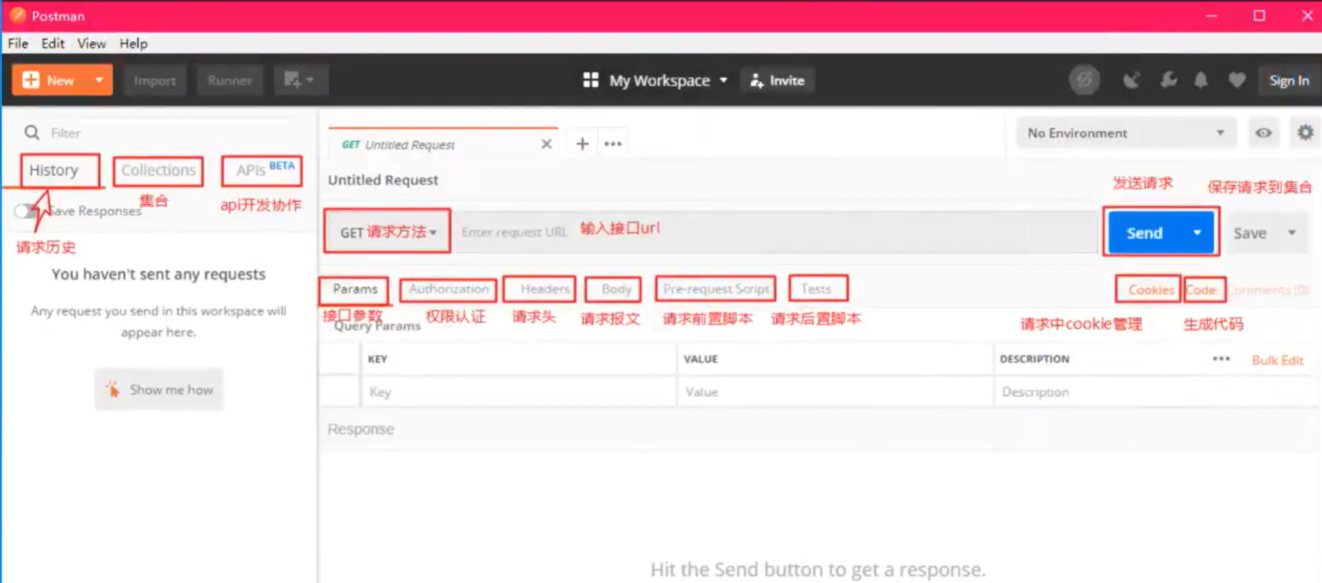Click the Send button

(1144, 233)
